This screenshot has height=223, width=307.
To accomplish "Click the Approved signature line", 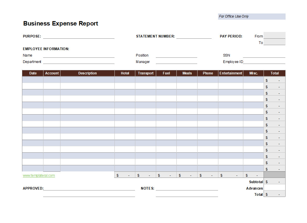I will click(89, 188).
